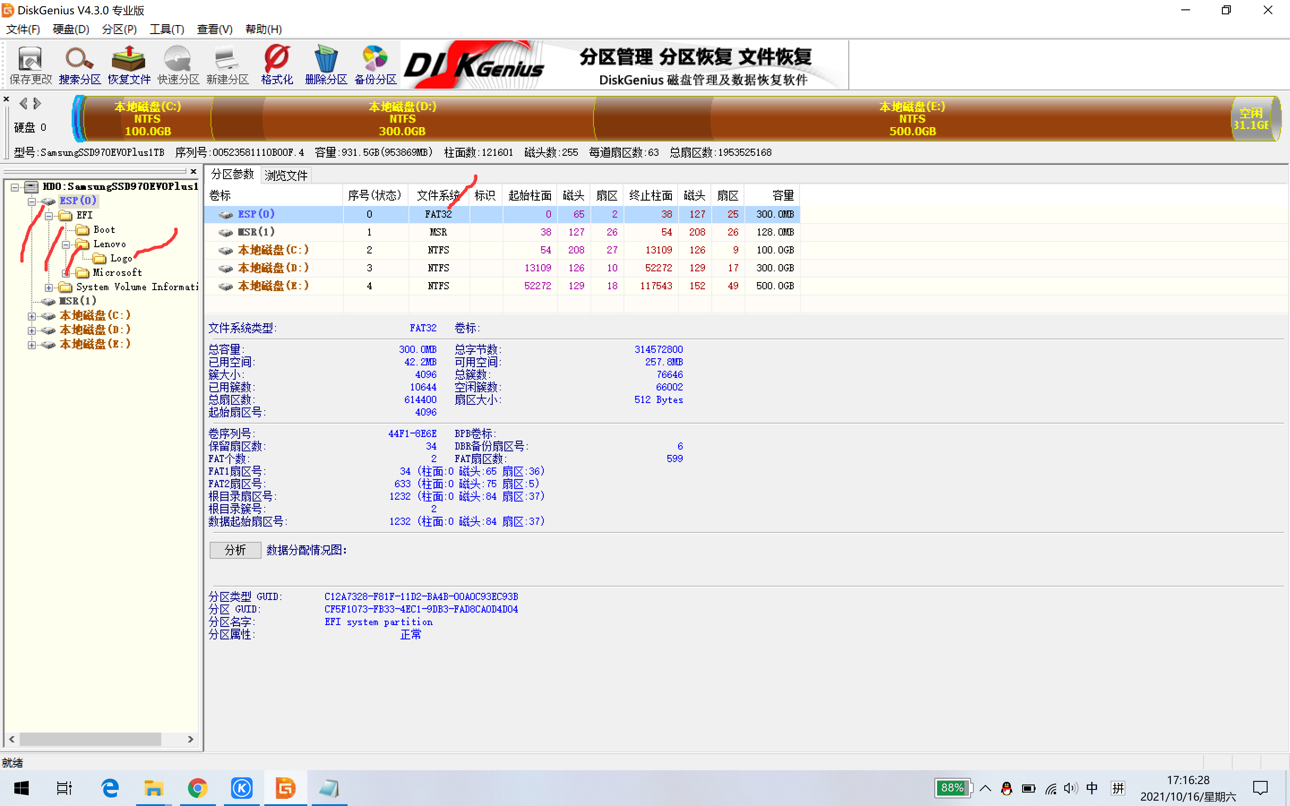The width and height of the screenshot is (1290, 806).
Task: Collapse the Lenovo folder node
Action: [x=66, y=244]
